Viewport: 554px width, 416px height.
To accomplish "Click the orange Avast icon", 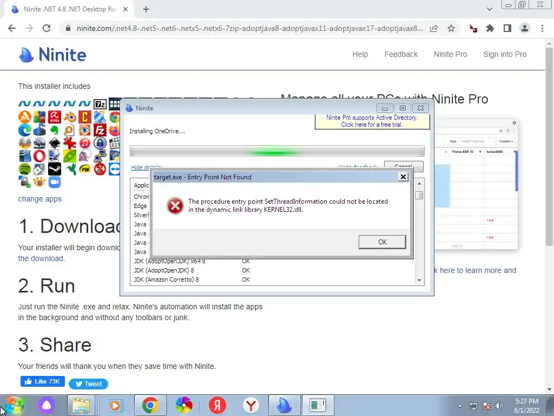I will point(25,117).
